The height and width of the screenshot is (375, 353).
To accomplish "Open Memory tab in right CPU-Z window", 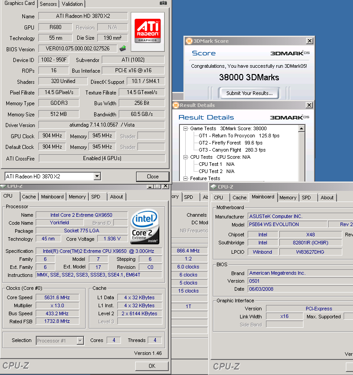I will [288, 198].
